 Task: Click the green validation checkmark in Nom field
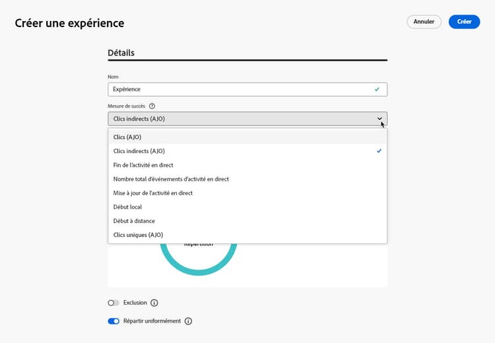coord(377,89)
